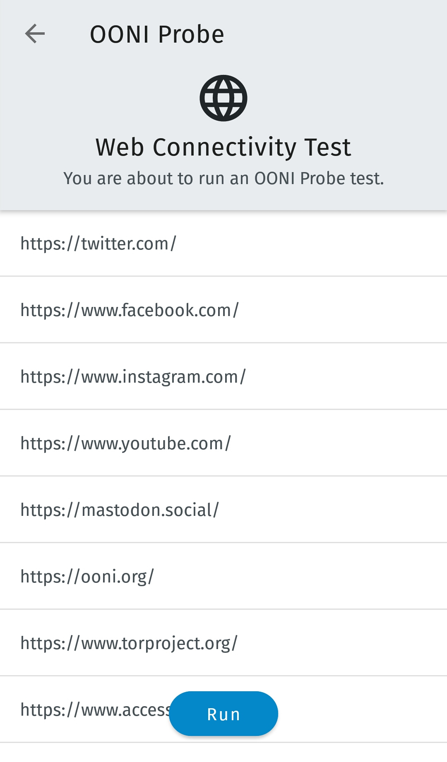Image resolution: width=447 pixels, height=762 pixels.
Task: Tap the blank strip below the last URL row
Action: [x=223, y=753]
